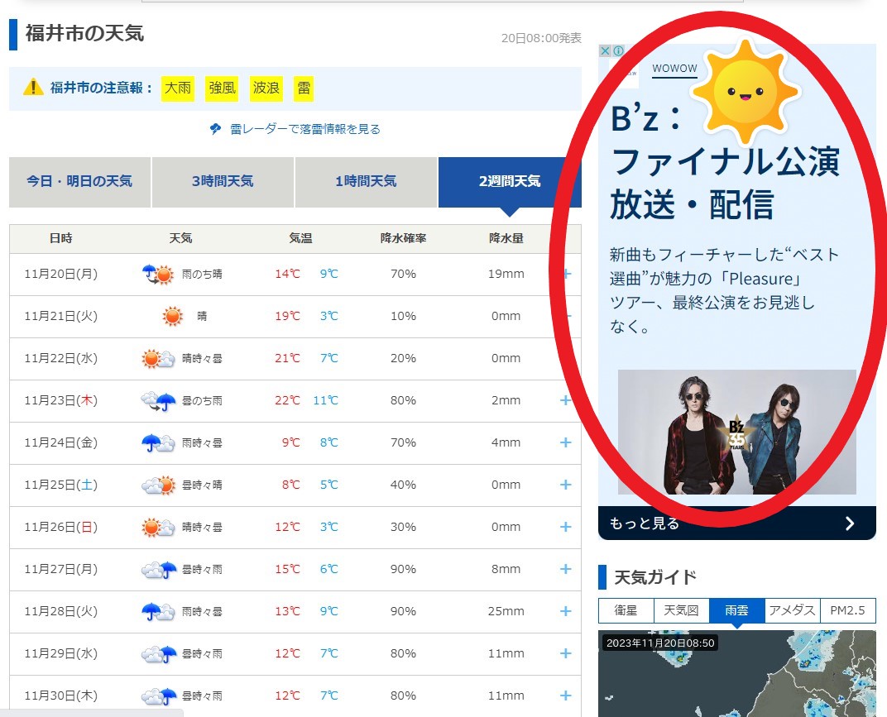Click the もっと見る ad button

[x=737, y=523]
